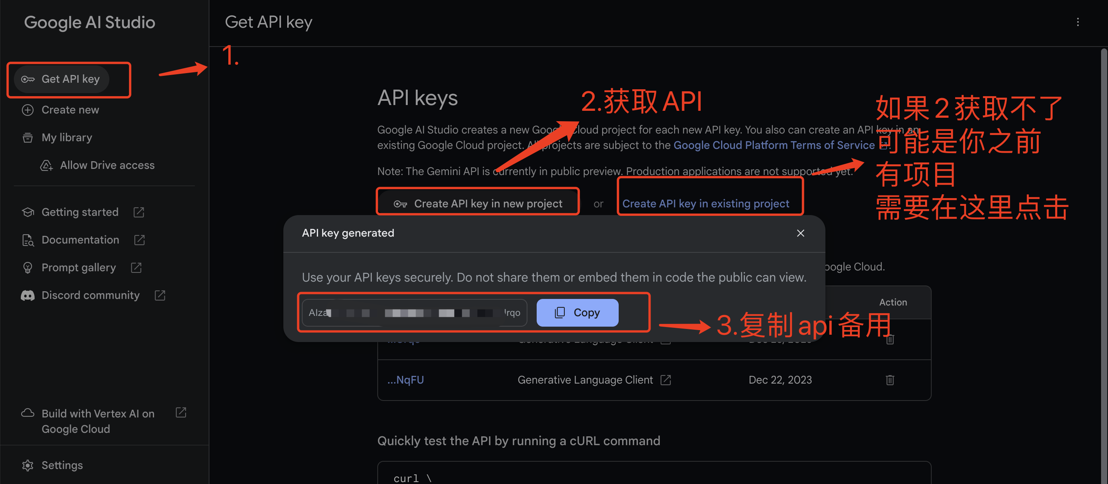Open the Discord community link

[x=91, y=295]
